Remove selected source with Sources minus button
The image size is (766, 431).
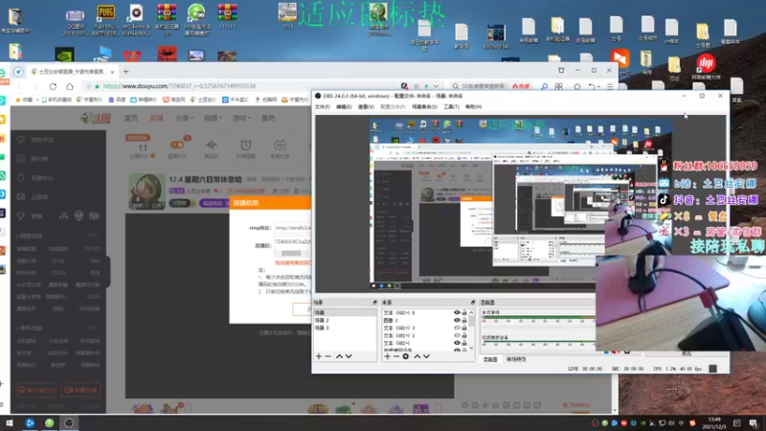396,356
